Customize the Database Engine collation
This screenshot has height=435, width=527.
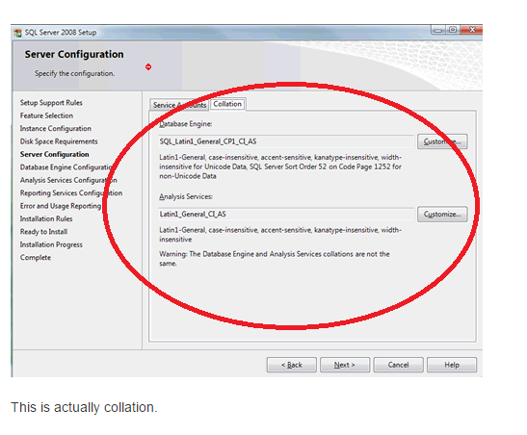click(x=442, y=141)
